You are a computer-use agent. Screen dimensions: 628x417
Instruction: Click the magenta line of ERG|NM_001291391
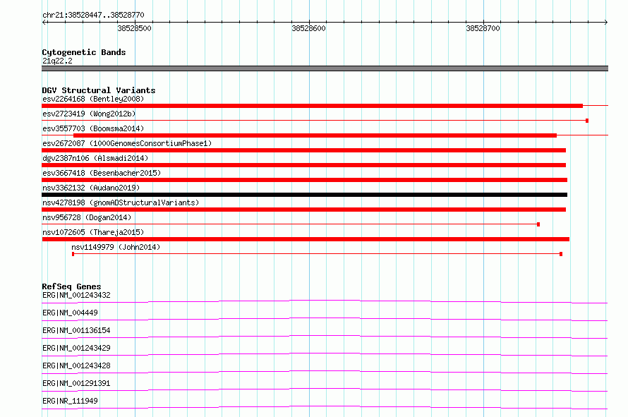(x=325, y=389)
